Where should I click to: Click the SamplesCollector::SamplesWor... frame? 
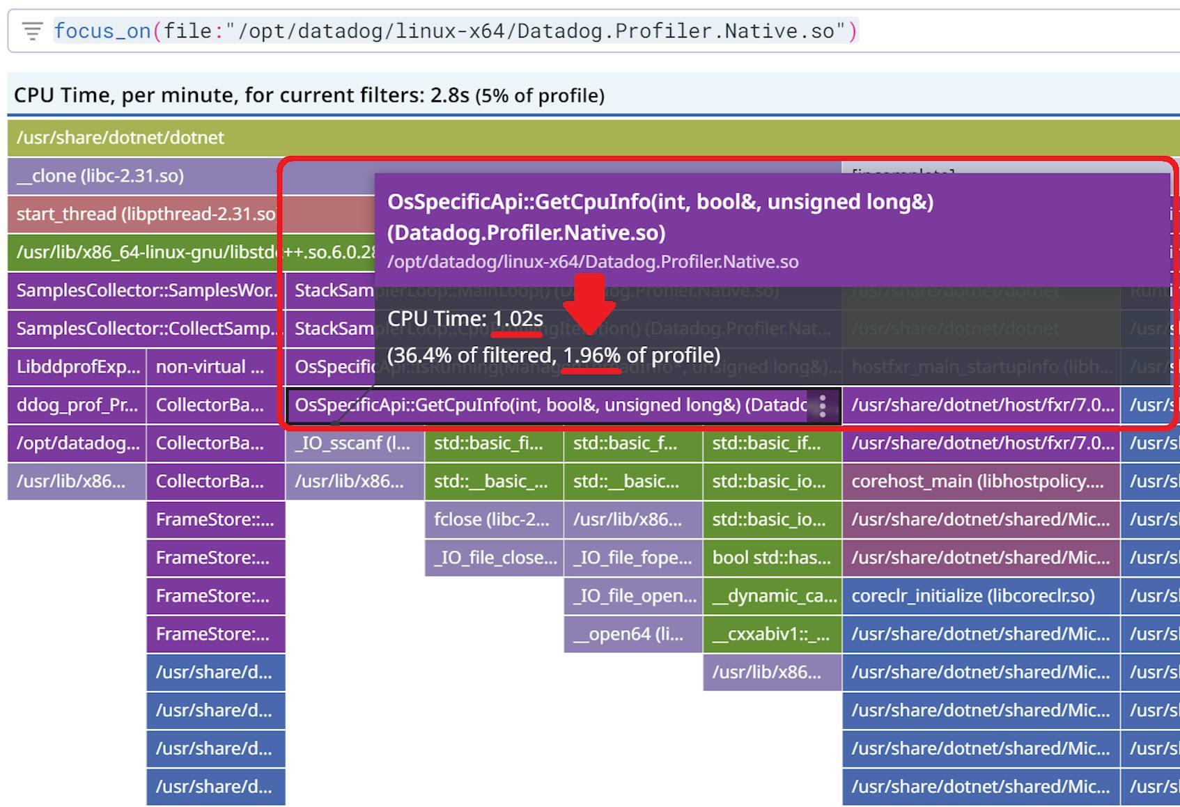[x=139, y=290]
